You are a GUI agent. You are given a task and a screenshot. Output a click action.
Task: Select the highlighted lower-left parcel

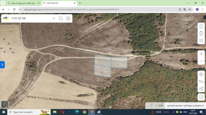103,71
